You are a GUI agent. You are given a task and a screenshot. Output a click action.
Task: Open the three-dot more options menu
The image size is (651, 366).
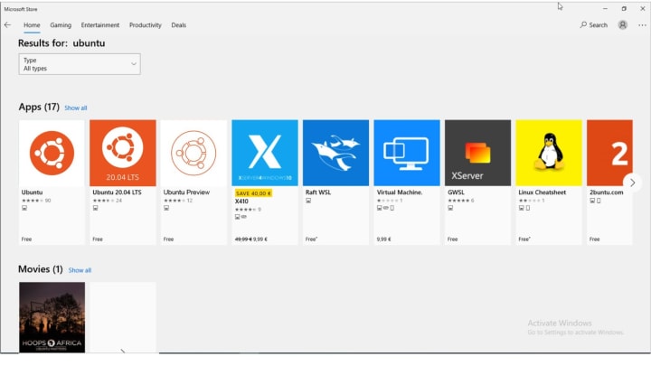click(642, 25)
